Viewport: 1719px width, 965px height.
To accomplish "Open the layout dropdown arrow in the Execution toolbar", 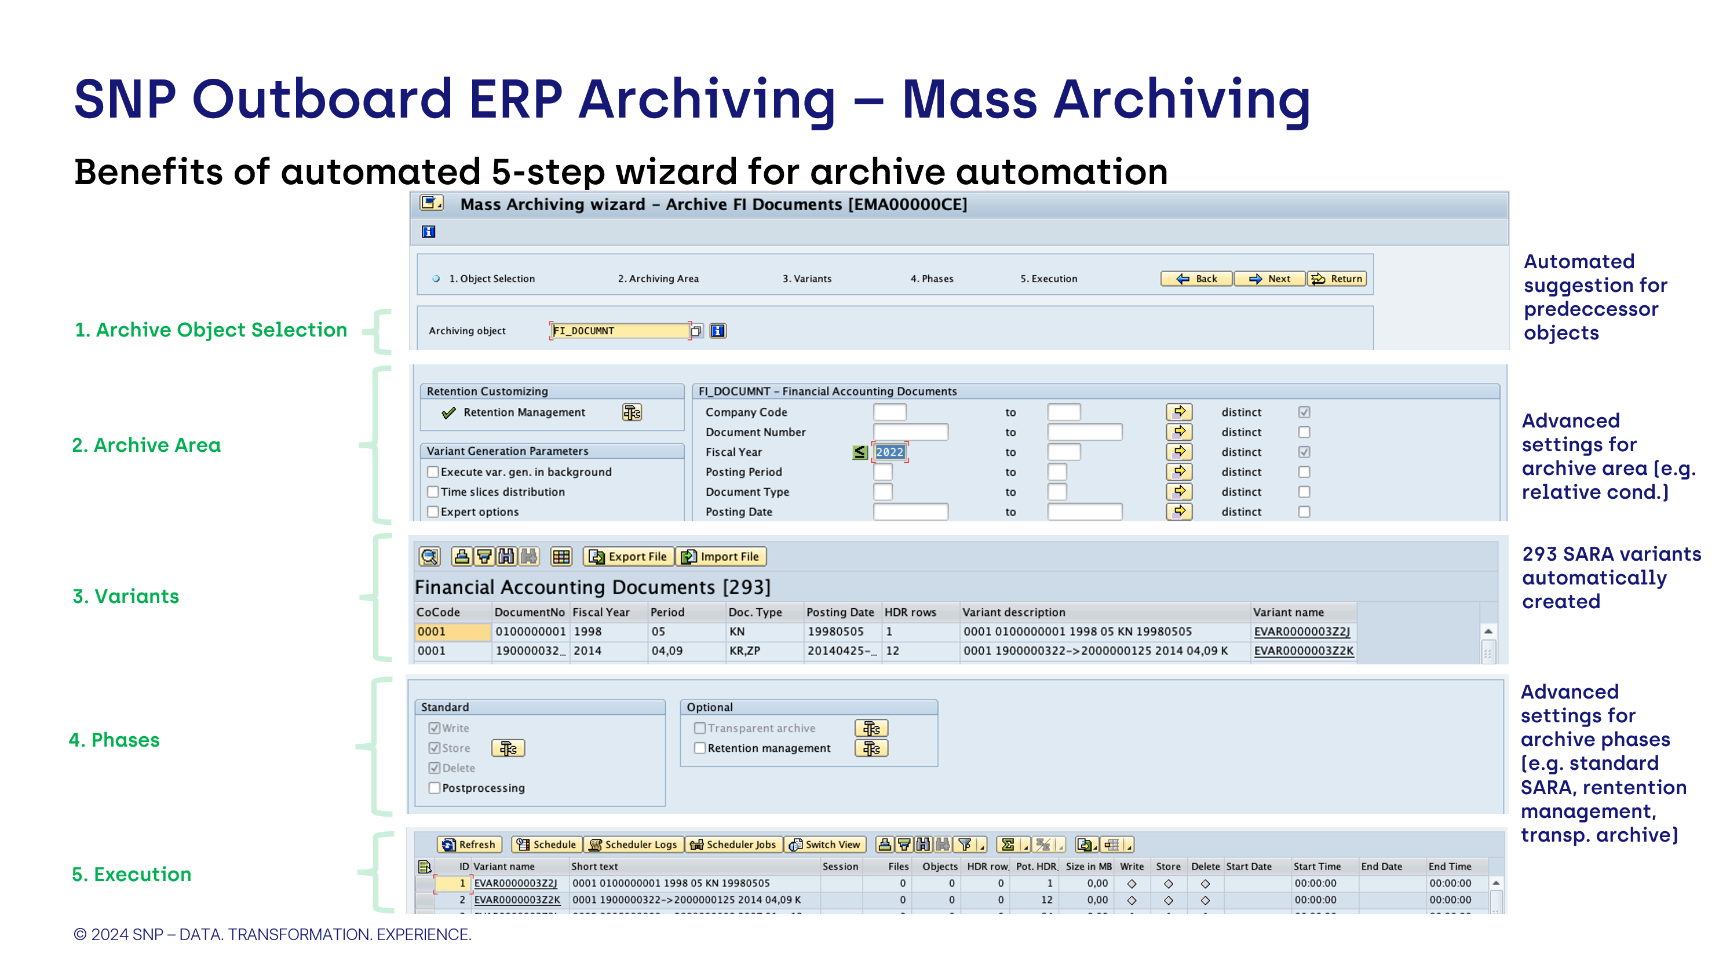I will (x=1129, y=846).
